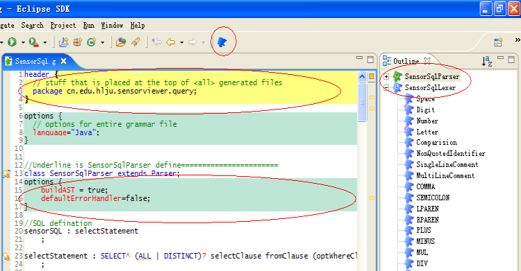Select the SEMICOLON token in Outline
The height and width of the screenshot is (271, 521).
[x=433, y=198]
